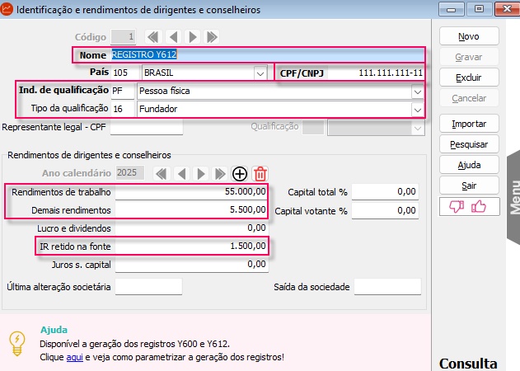
Task: Click the País code field 105
Action: tap(125, 73)
